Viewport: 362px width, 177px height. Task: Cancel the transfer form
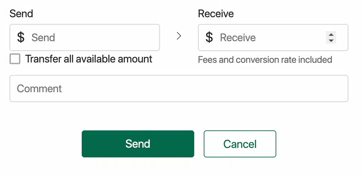pyautogui.click(x=240, y=144)
